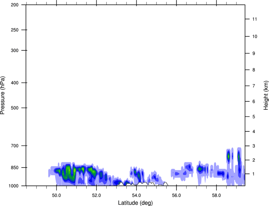This screenshot has width=269, height=206.
Task: Pick the 1 km height label
Action: 254,174
